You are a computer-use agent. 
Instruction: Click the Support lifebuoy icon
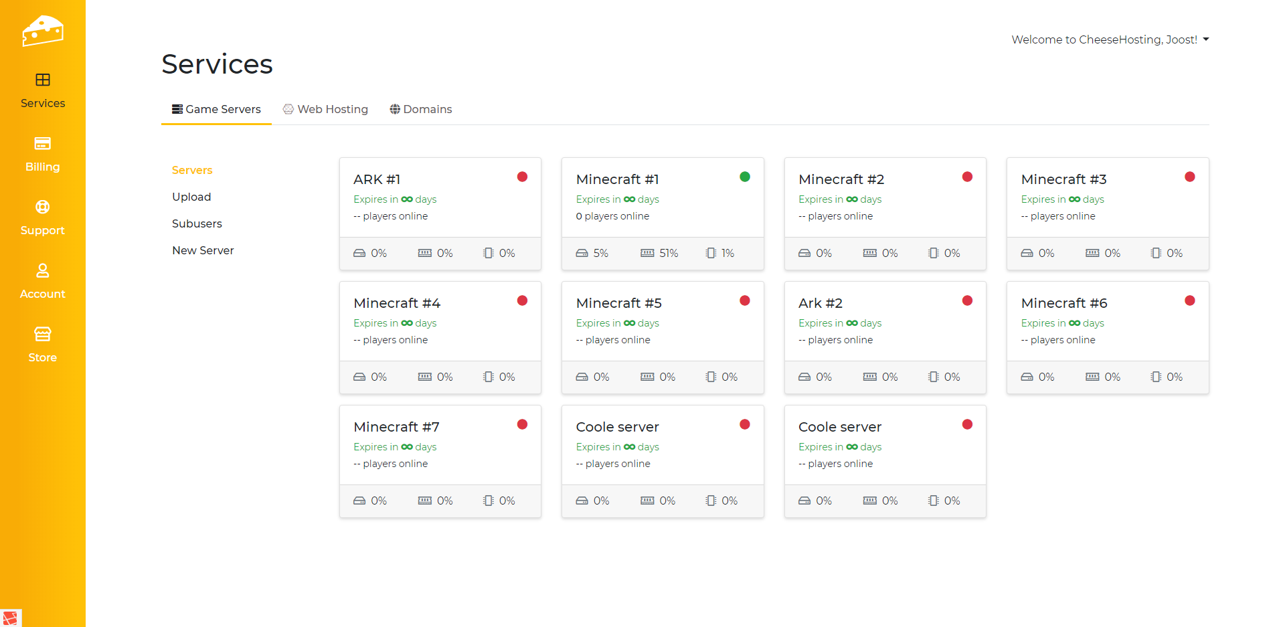tap(42, 207)
